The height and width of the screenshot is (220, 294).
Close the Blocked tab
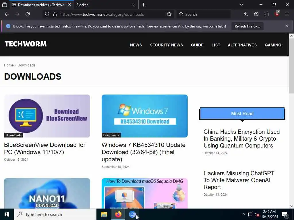pyautogui.click(x=134, y=5)
